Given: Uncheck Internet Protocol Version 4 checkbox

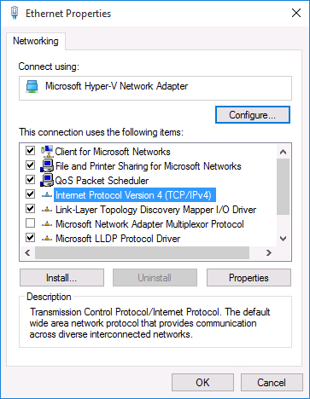Looking at the screenshot, I should coord(30,194).
